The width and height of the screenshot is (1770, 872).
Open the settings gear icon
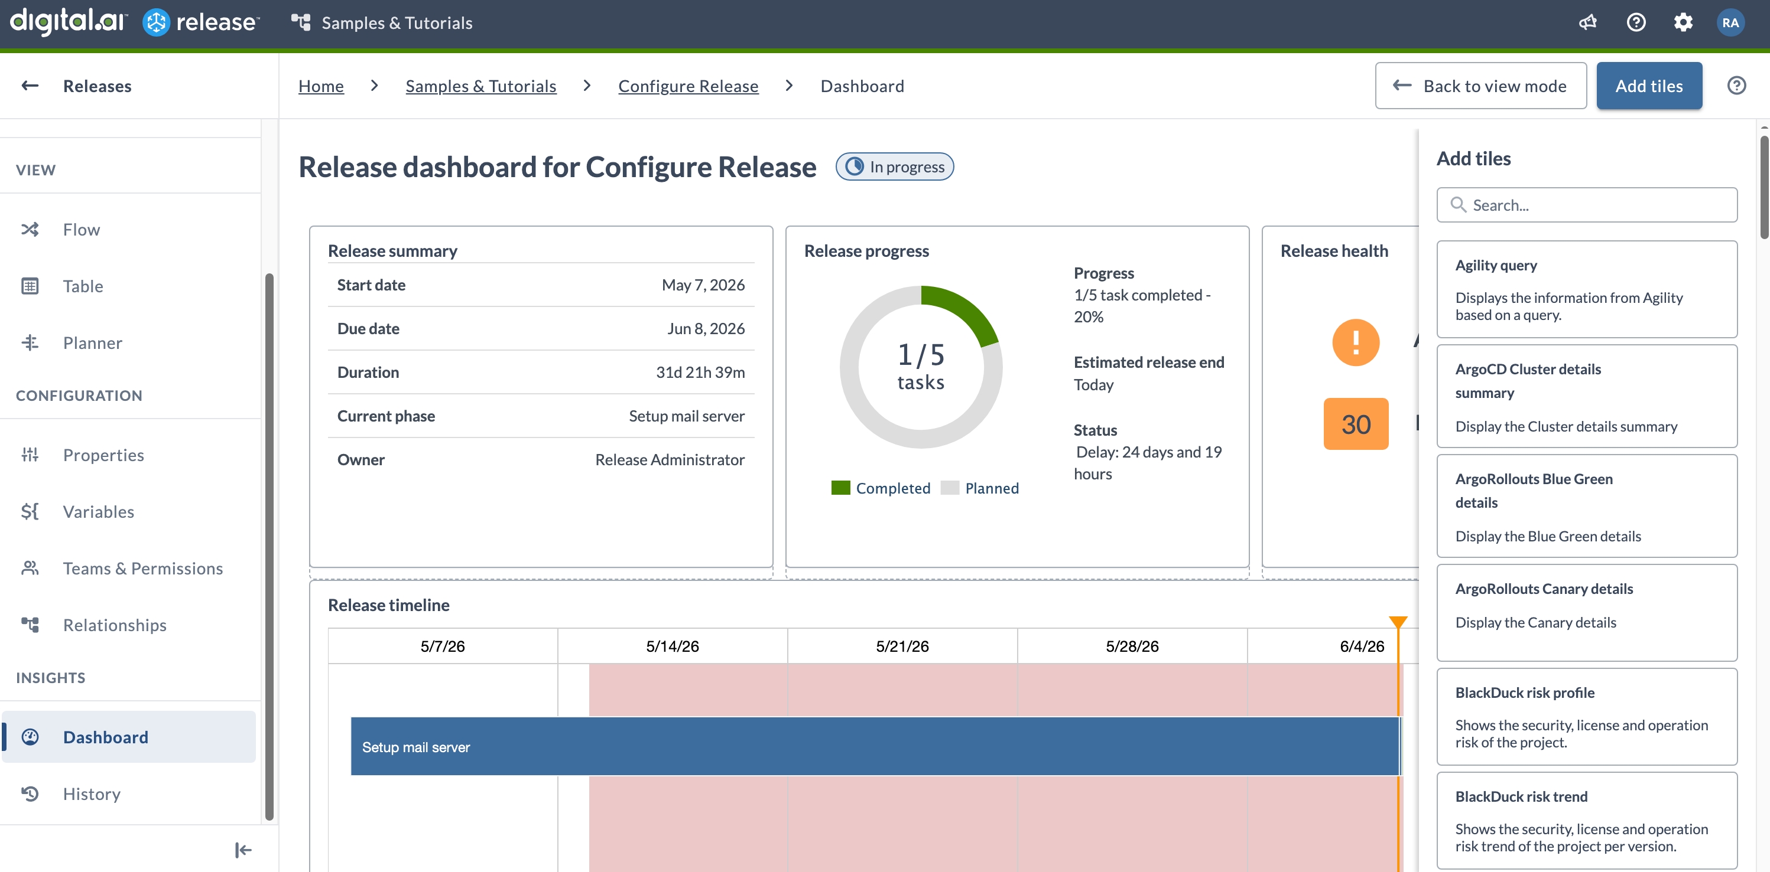(1683, 22)
